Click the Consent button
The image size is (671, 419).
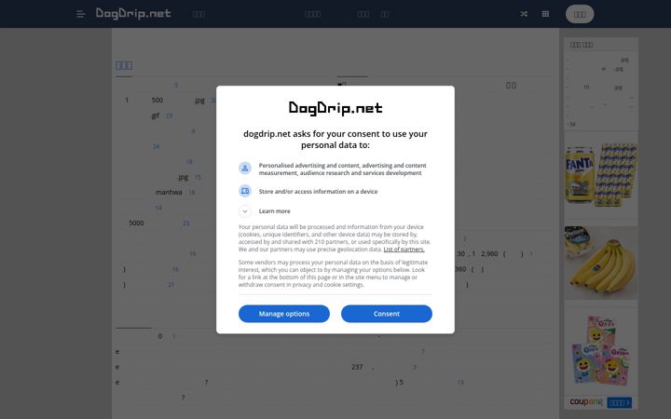(x=387, y=314)
